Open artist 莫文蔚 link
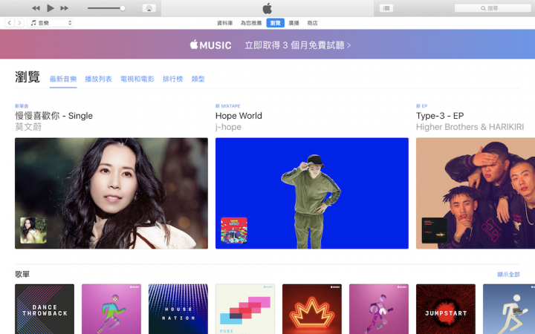Screen dimensions: 535x334 coord(28,127)
